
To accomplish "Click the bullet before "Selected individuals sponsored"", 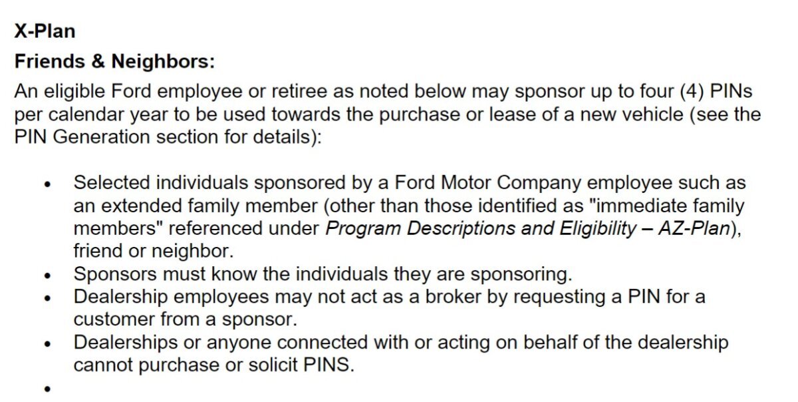I will pyautogui.click(x=47, y=184).
